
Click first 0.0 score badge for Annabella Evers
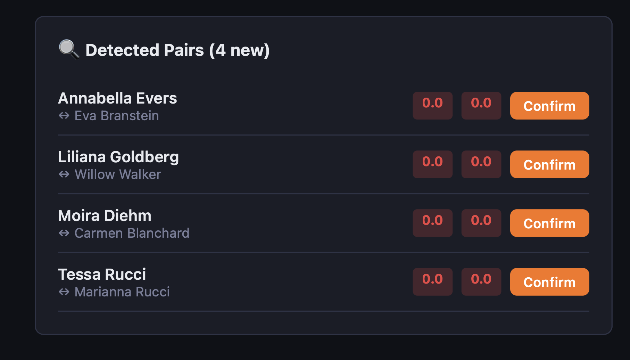[432, 106]
